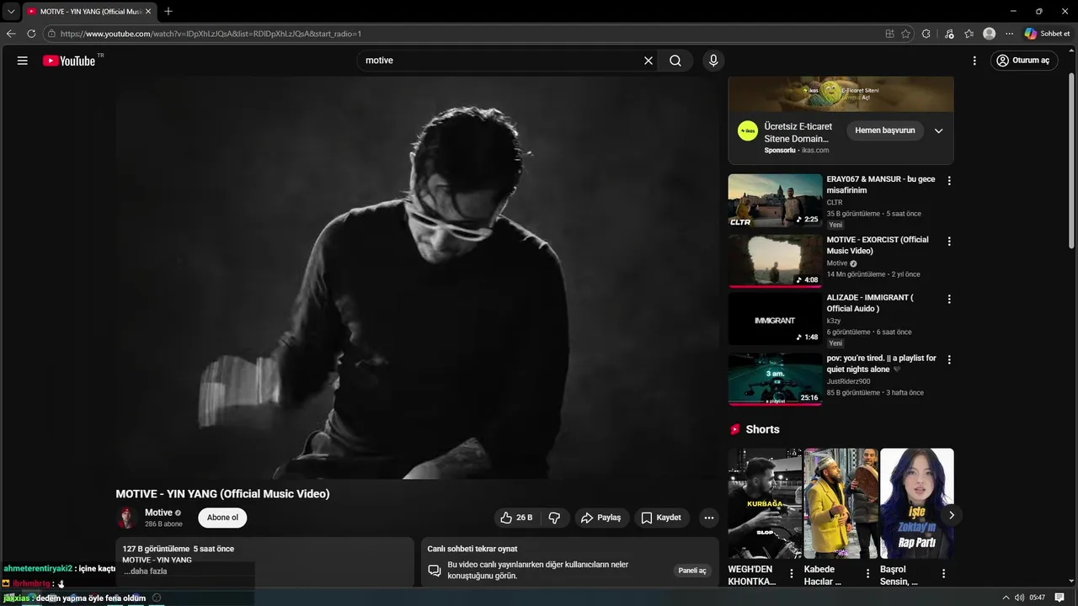
Task: Click ERAY067 & MANSUR - bu gece misafirinim title
Action: coord(881,185)
